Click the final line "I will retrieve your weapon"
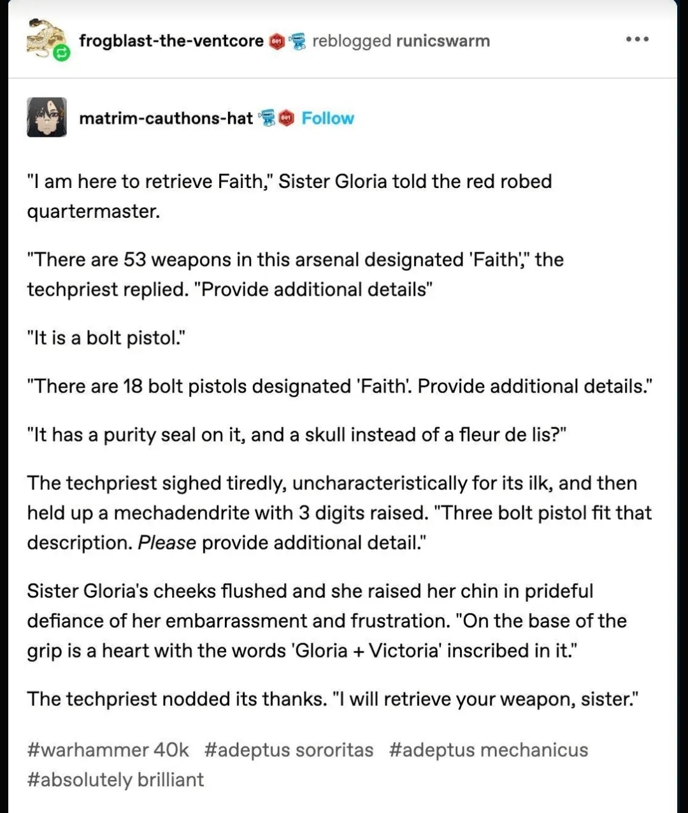 333,699
